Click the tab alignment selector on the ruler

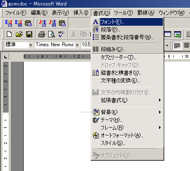[6, 57]
